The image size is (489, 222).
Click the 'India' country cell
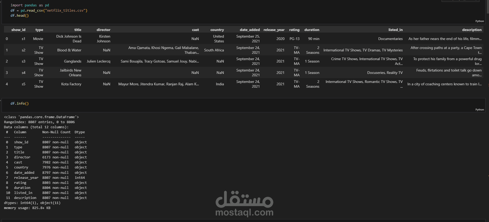[x=220, y=84]
